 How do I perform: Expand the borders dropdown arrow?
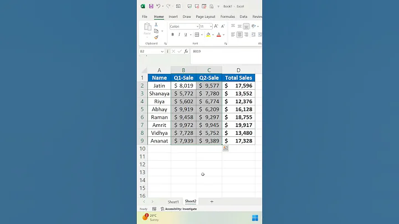tap(202, 34)
